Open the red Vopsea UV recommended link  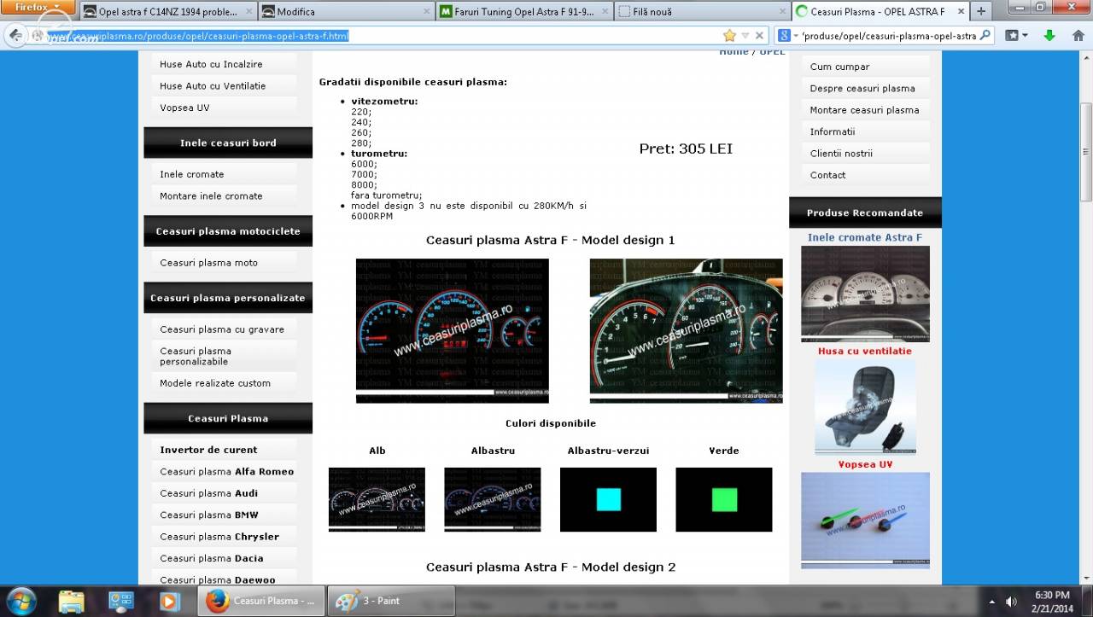[865, 464]
